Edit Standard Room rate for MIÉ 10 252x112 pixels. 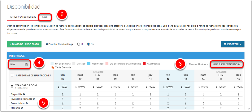click(133, 87)
